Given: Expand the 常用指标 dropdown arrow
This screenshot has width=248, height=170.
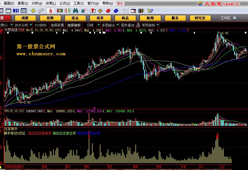Looking at the screenshot, I should pyautogui.click(x=158, y=25).
